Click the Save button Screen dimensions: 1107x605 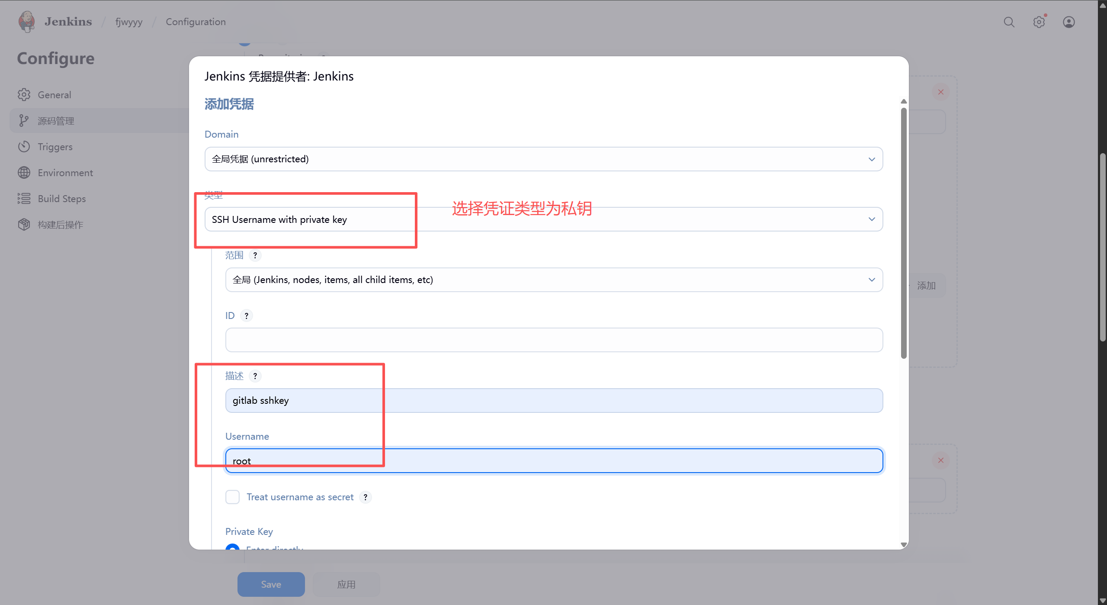coord(271,584)
